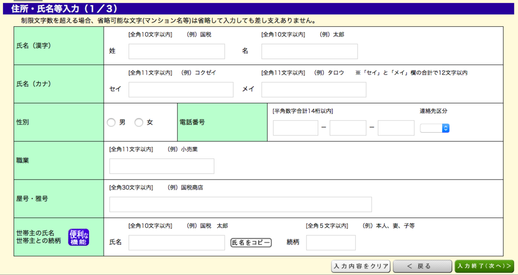Focus the 世帯主 氏名 input field
The image size is (518, 275).
point(177,243)
